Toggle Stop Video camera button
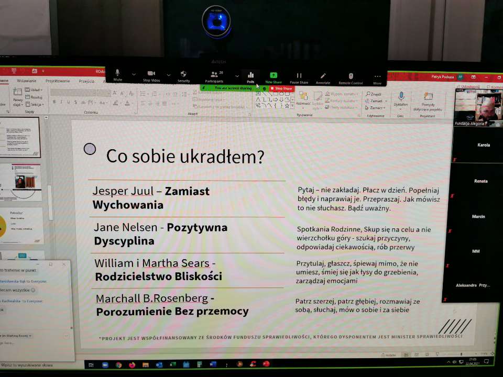Image resolution: width=503 pixels, height=377 pixels. pos(151,76)
